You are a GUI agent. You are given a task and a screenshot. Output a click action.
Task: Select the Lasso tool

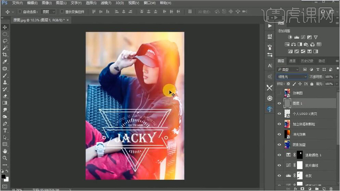point(5,41)
